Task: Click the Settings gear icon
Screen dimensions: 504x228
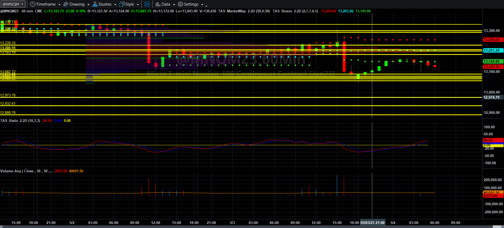Action: pyautogui.click(x=181, y=4)
